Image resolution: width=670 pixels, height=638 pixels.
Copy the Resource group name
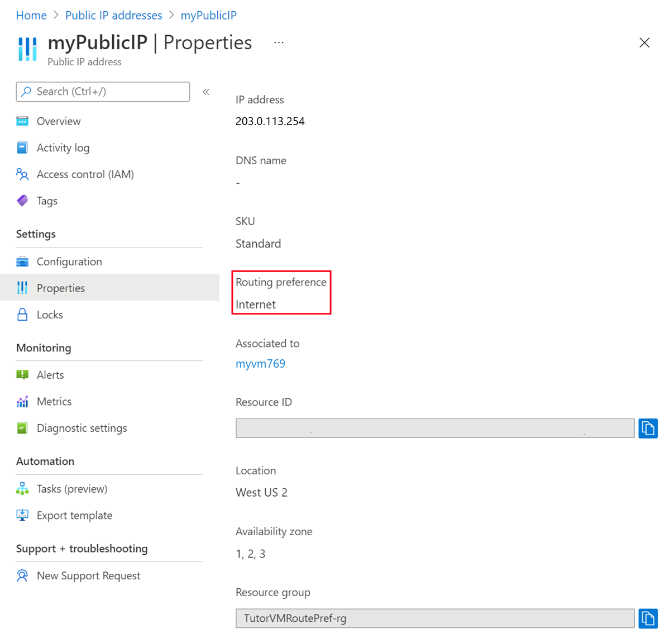coord(648,618)
